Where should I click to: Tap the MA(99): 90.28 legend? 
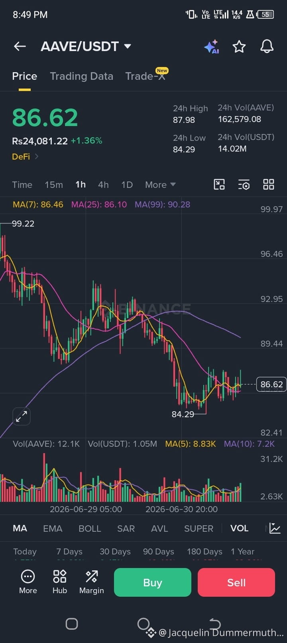[x=162, y=205]
